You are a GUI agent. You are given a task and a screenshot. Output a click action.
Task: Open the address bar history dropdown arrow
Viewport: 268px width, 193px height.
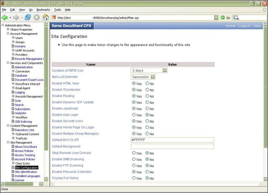click(x=216, y=18)
